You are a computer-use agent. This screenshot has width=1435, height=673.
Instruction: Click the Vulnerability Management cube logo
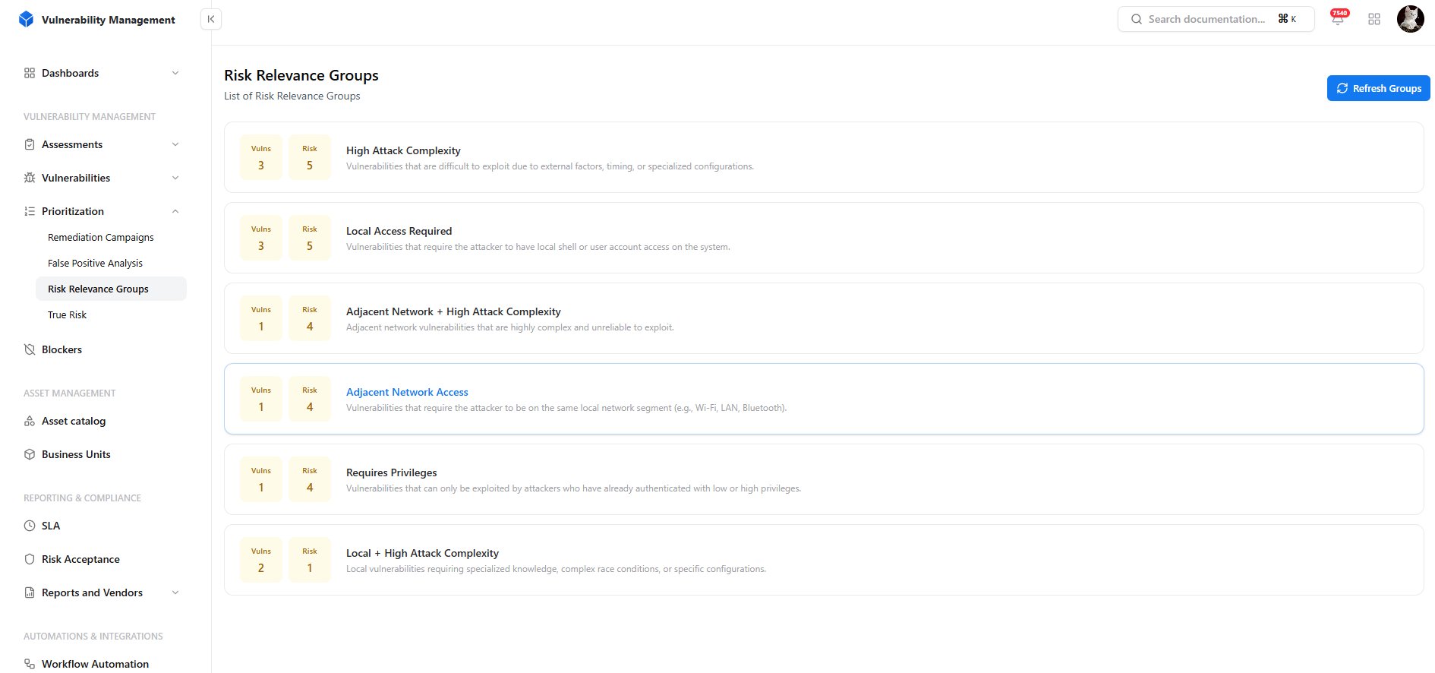pyautogui.click(x=27, y=19)
